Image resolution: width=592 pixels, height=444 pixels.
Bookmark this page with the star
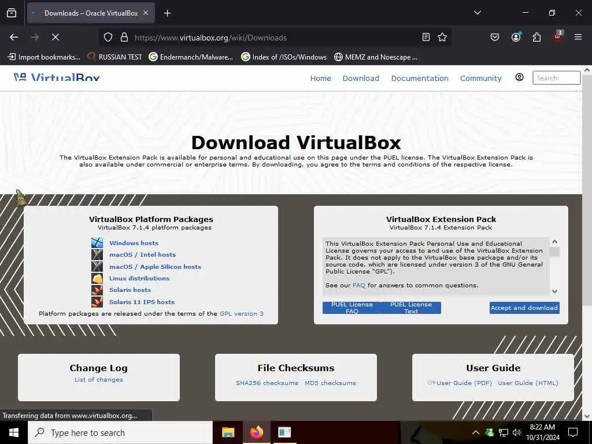(x=442, y=37)
